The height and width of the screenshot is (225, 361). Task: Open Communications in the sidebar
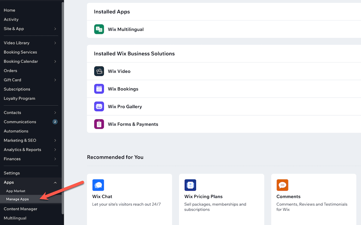click(x=20, y=122)
